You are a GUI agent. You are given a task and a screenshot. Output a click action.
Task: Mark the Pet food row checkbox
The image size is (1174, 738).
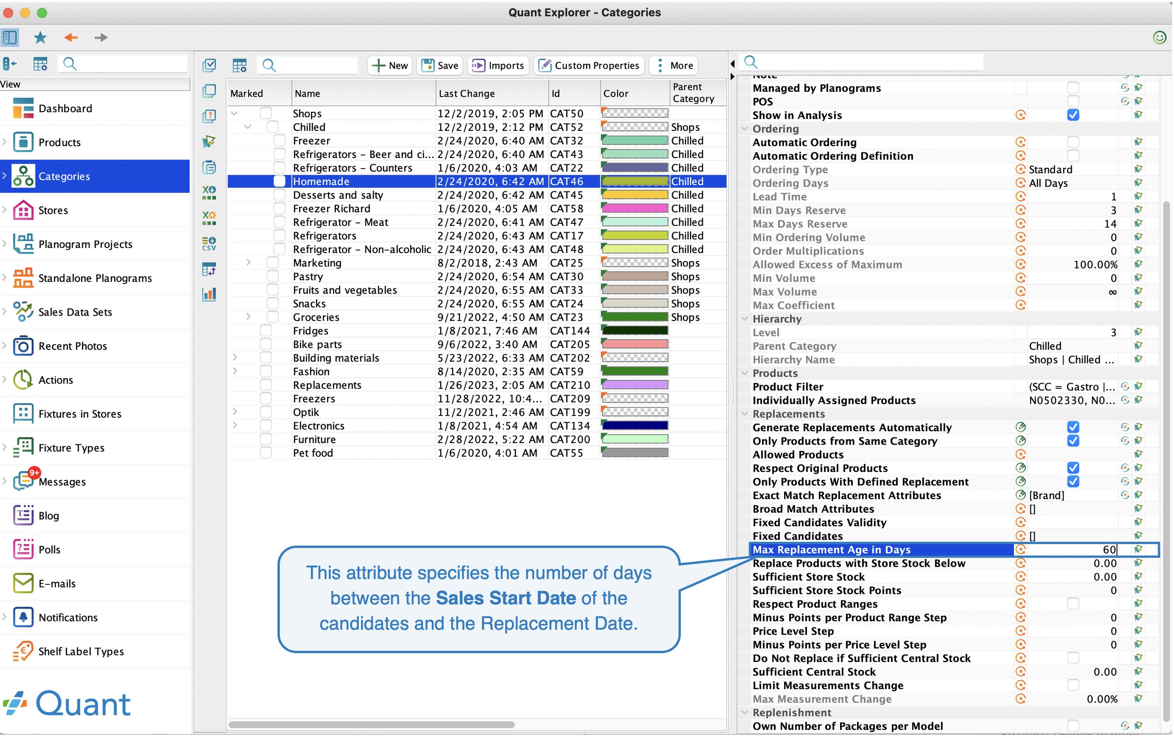click(x=266, y=453)
